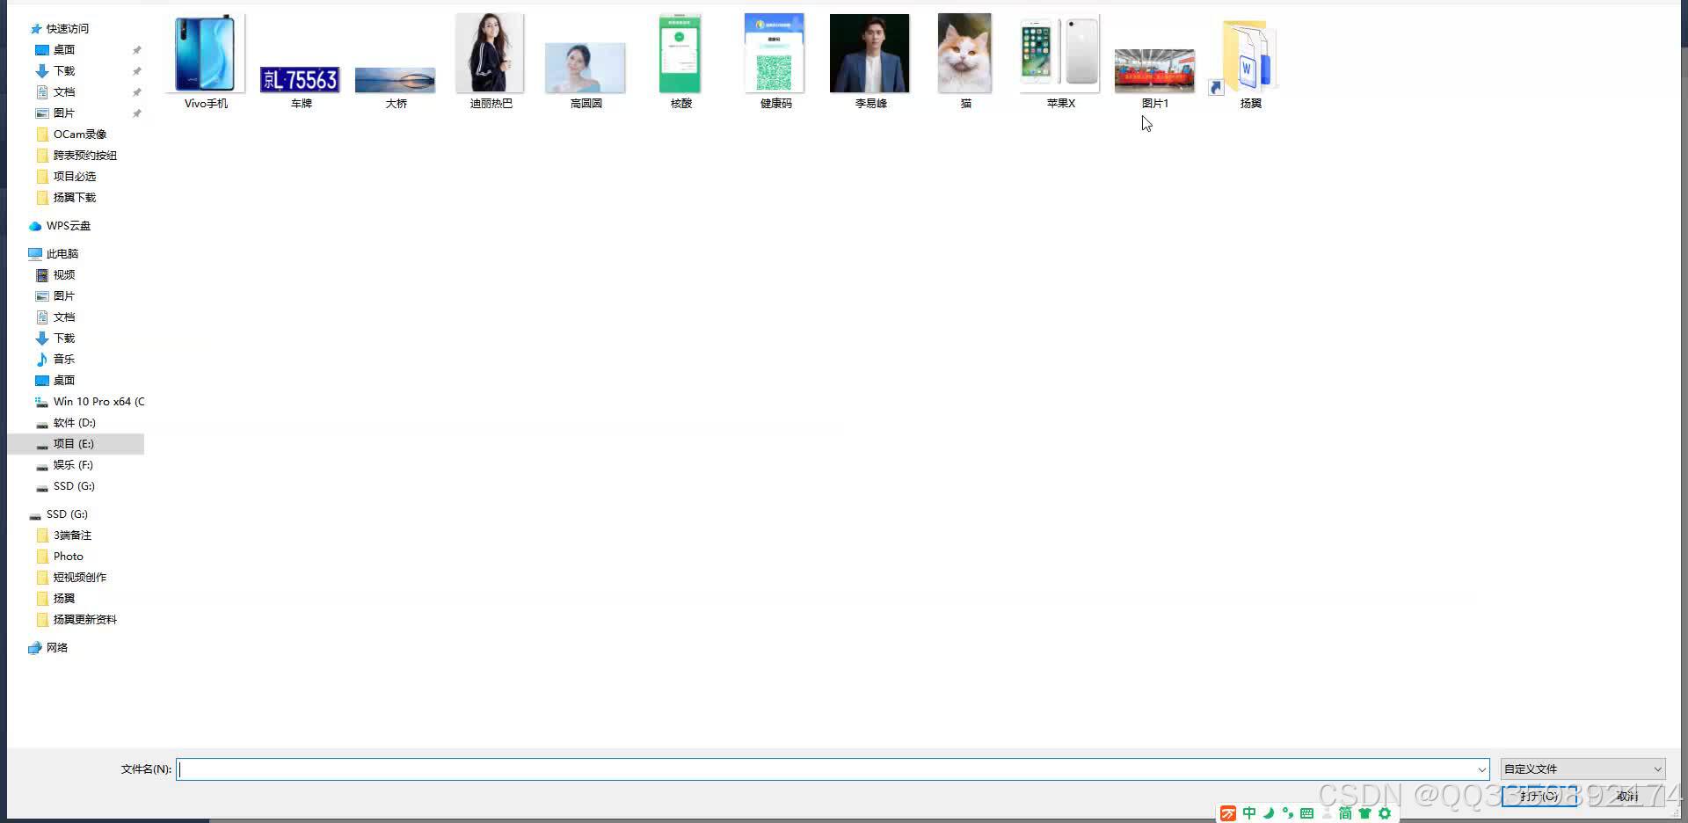
Task: Open 文档 under 此电脑
Action: [63, 317]
